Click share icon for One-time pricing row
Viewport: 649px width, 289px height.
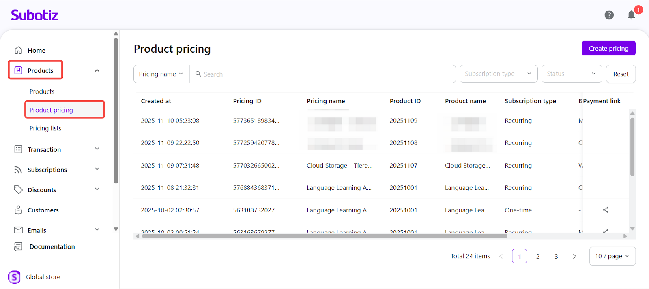(x=606, y=210)
